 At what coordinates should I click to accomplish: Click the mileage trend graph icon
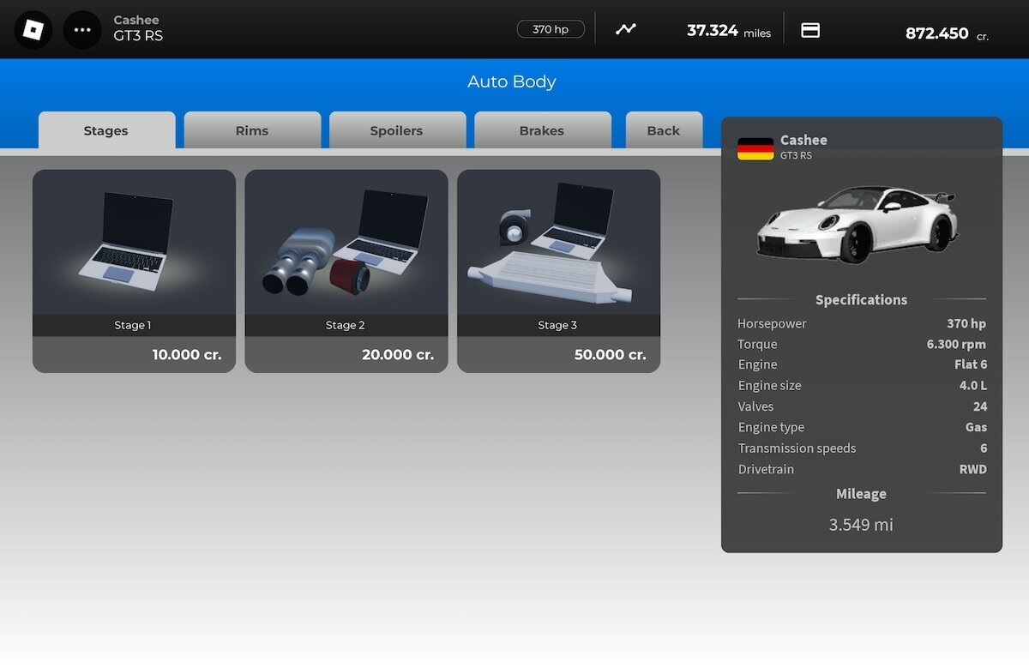[626, 29]
